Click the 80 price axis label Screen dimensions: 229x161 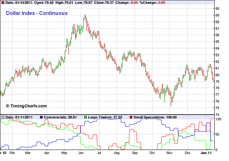[217, 75]
